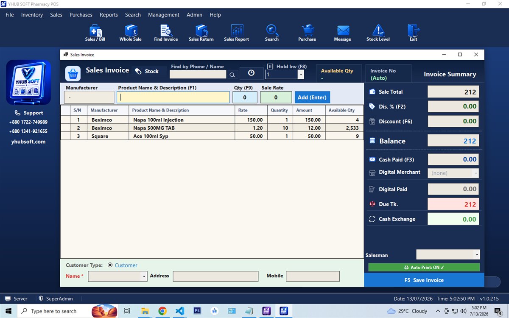Open File Explorer from the taskbar
509x318 pixels.
[x=145, y=311]
